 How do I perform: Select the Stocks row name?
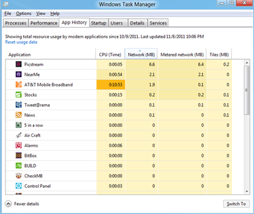30,95
